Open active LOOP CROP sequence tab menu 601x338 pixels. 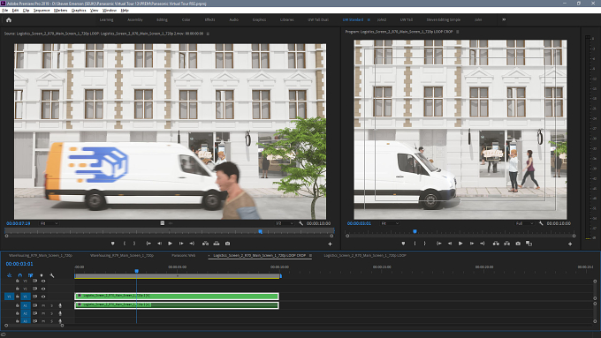click(x=310, y=255)
